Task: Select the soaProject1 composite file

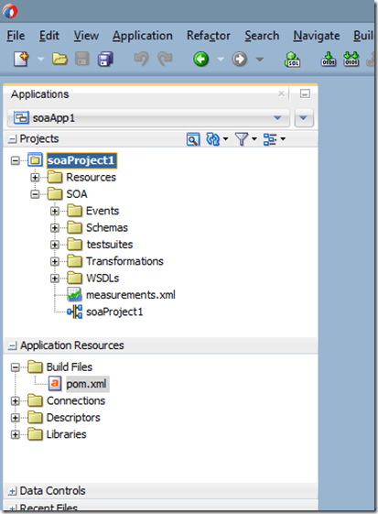Action: click(x=114, y=312)
